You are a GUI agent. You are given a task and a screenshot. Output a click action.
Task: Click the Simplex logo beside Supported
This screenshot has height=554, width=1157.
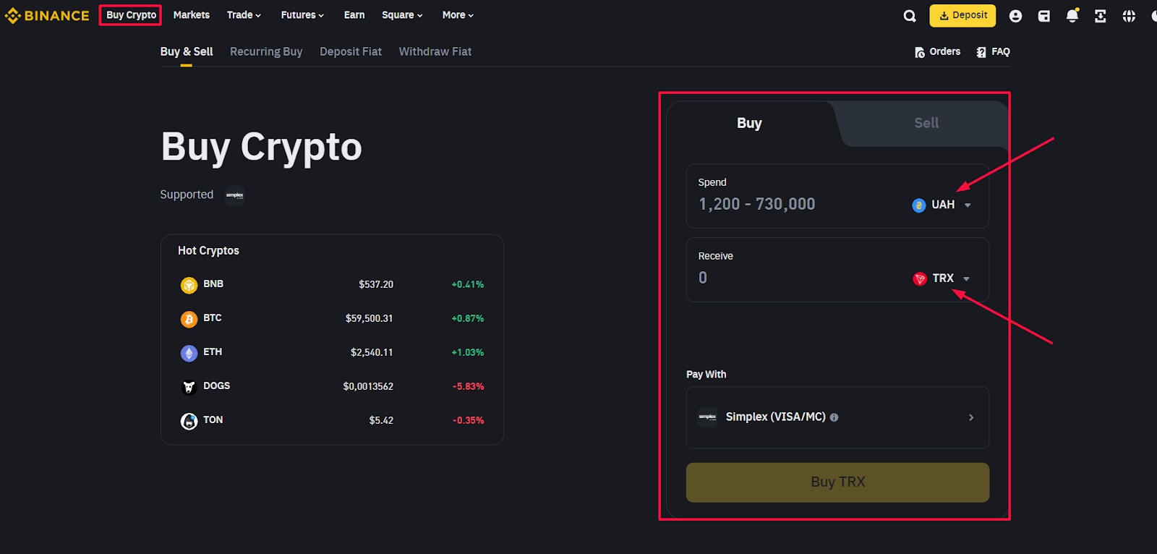click(234, 195)
